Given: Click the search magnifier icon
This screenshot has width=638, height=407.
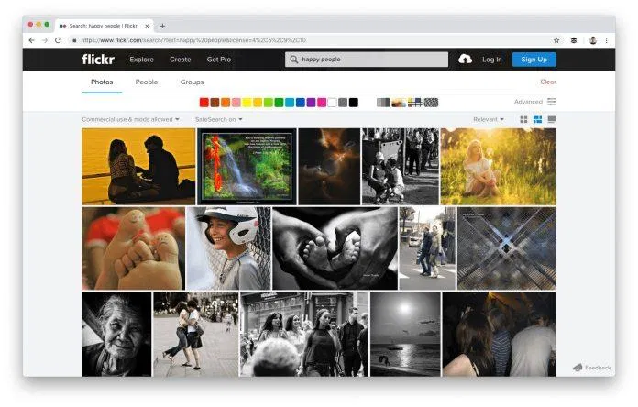Looking at the screenshot, I should point(294,60).
